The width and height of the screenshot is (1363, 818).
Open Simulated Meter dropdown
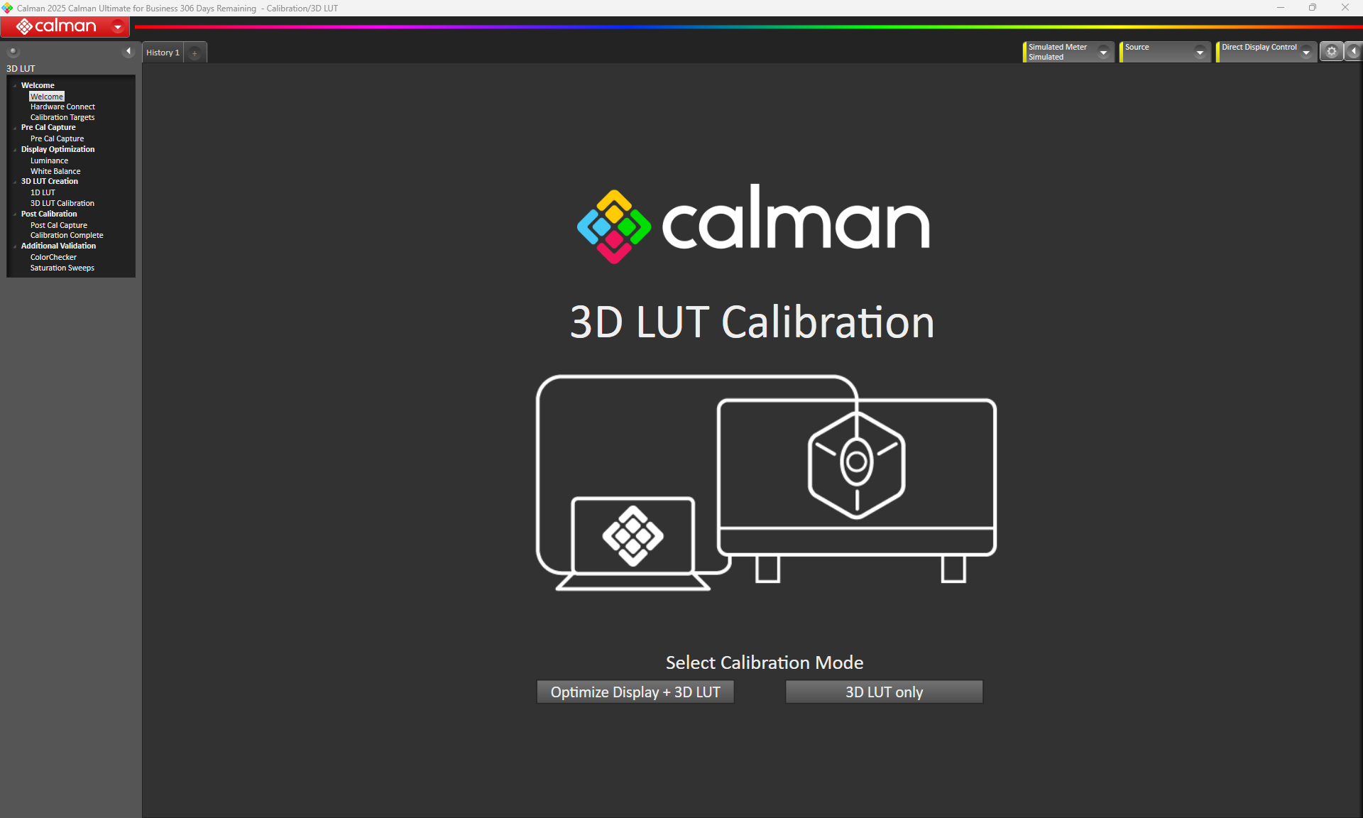click(1103, 52)
